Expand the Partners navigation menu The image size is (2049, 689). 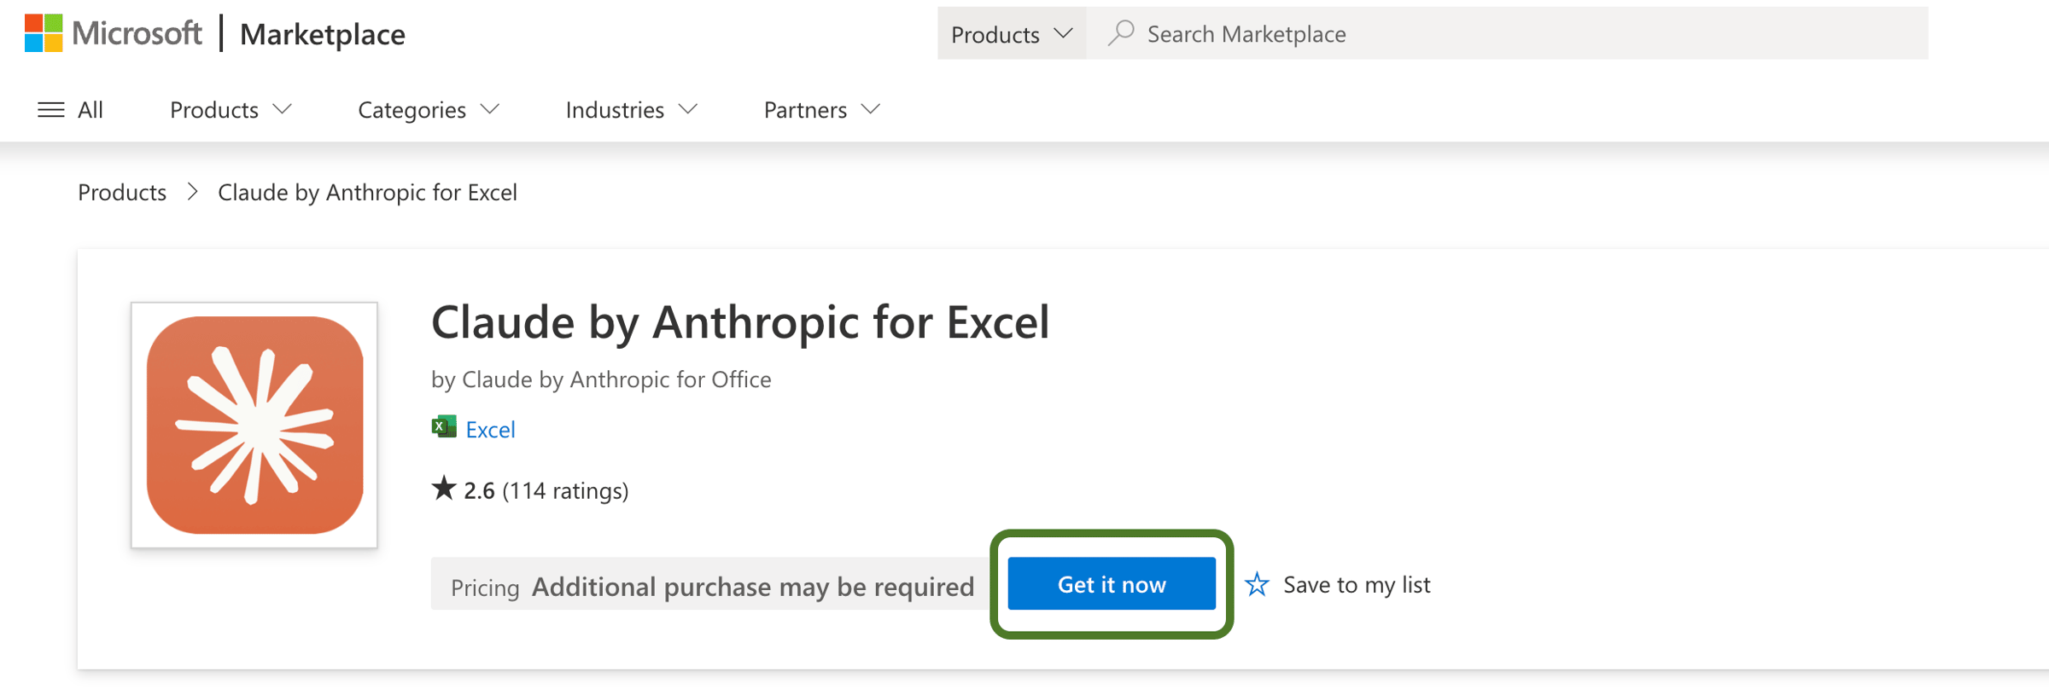point(820,110)
